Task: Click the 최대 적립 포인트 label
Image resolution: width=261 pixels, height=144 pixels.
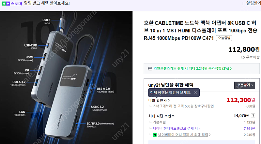Action: click(x=161, y=116)
